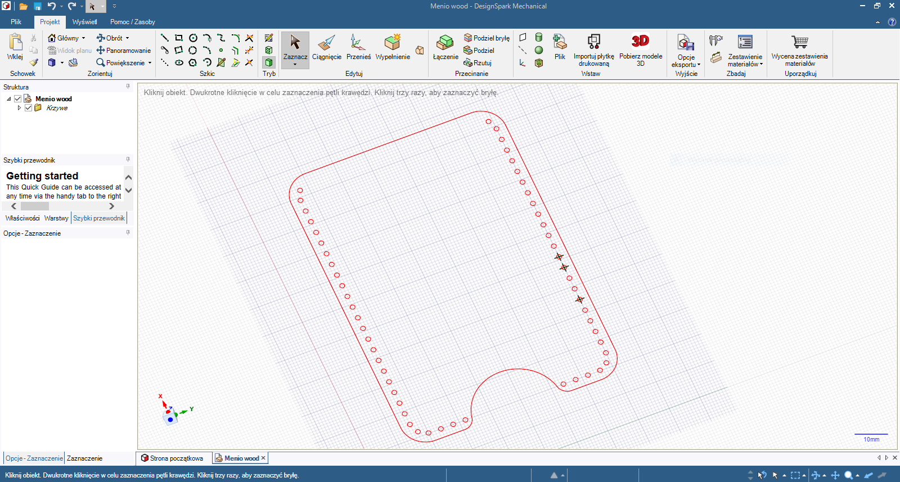Click the status bar box selection icon
The image size is (900, 482).
tap(795, 475)
